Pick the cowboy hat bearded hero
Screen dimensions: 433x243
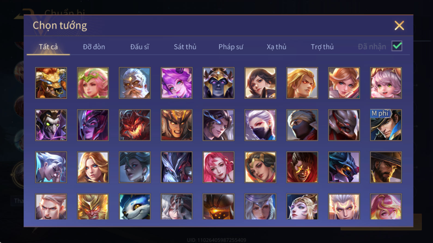[x=386, y=167]
